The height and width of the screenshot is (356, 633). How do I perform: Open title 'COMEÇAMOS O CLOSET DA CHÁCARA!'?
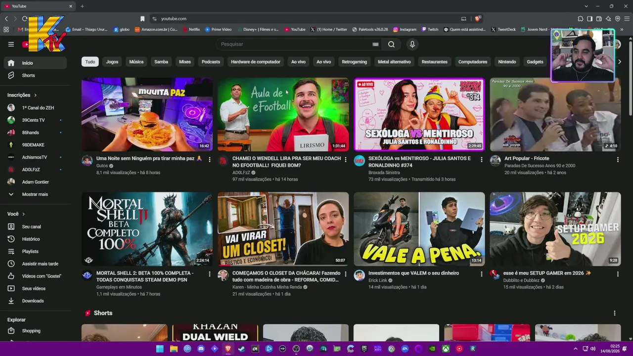pyautogui.click(x=286, y=276)
